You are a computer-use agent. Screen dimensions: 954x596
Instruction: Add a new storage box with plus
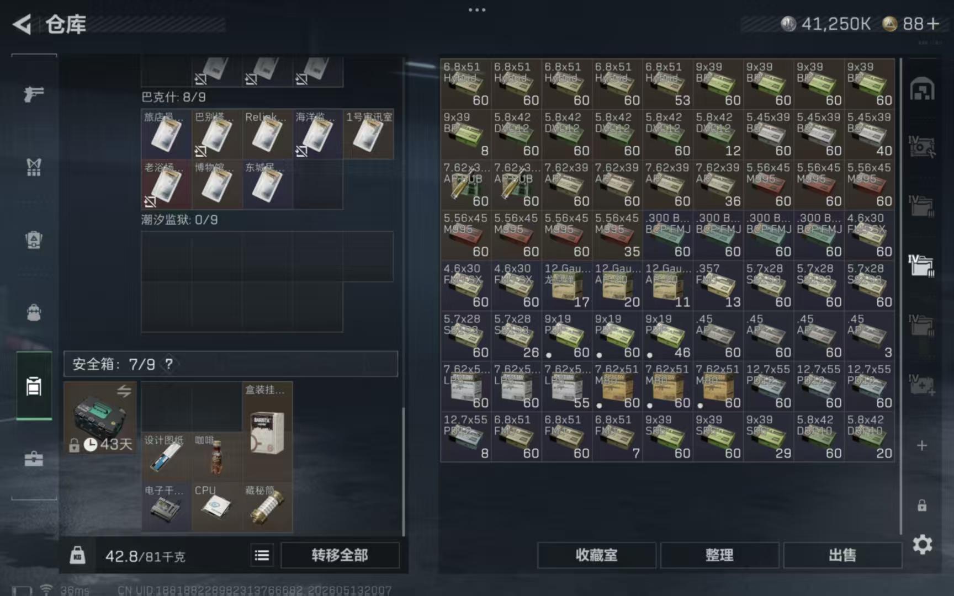pos(922,445)
